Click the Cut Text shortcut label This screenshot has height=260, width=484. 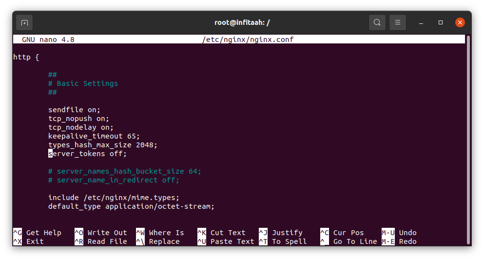click(x=228, y=233)
